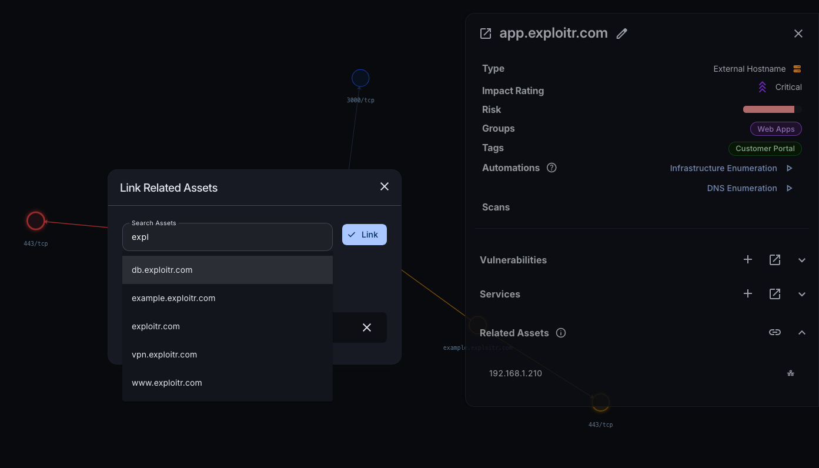
Task: Run the Infrastructure Enumeration automation
Action: pos(790,168)
